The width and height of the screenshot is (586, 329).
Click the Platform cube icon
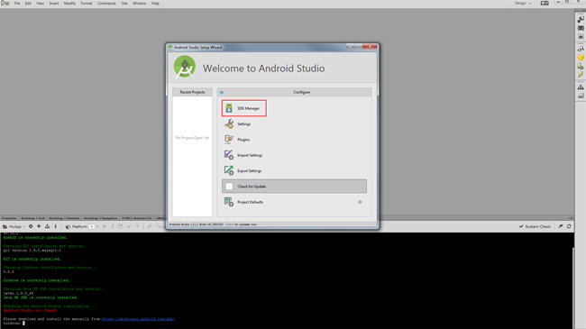[68, 226]
